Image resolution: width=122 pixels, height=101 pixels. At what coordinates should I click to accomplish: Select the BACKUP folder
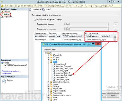point(56,59)
